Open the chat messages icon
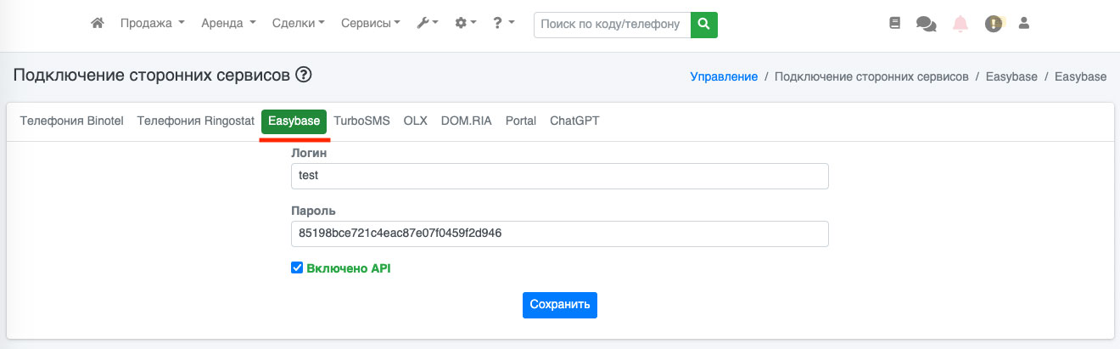The width and height of the screenshot is (1120, 349). (926, 25)
